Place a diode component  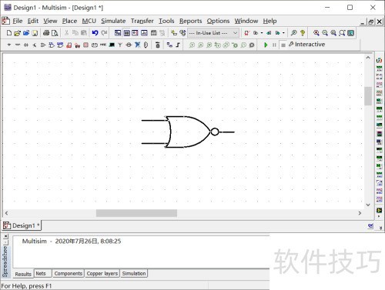26,45
